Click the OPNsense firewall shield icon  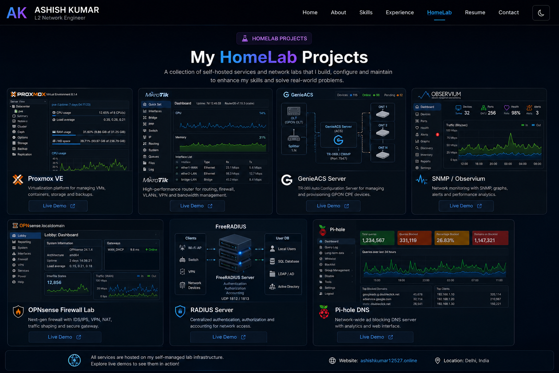tap(18, 311)
